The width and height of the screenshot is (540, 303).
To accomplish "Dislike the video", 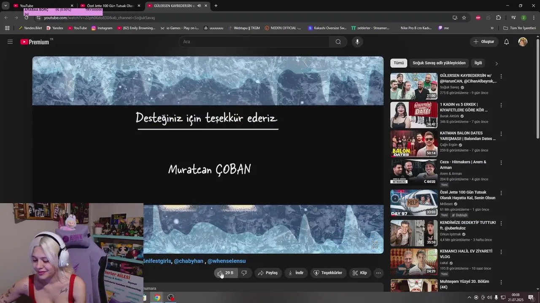I will point(244,273).
